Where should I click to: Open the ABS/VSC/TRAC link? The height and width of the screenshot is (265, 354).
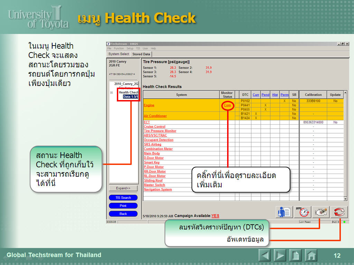(x=155, y=135)
